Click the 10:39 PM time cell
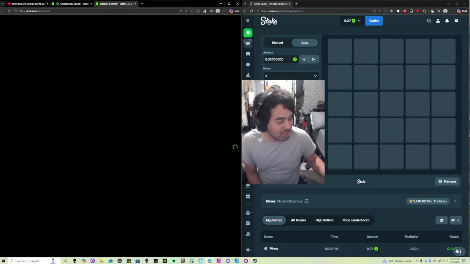Viewport: 470px width, 264px height. (x=331, y=249)
